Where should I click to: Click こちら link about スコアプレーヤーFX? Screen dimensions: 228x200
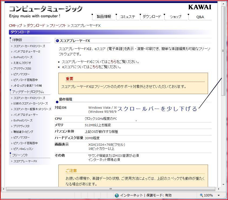pyautogui.click(x=112, y=62)
